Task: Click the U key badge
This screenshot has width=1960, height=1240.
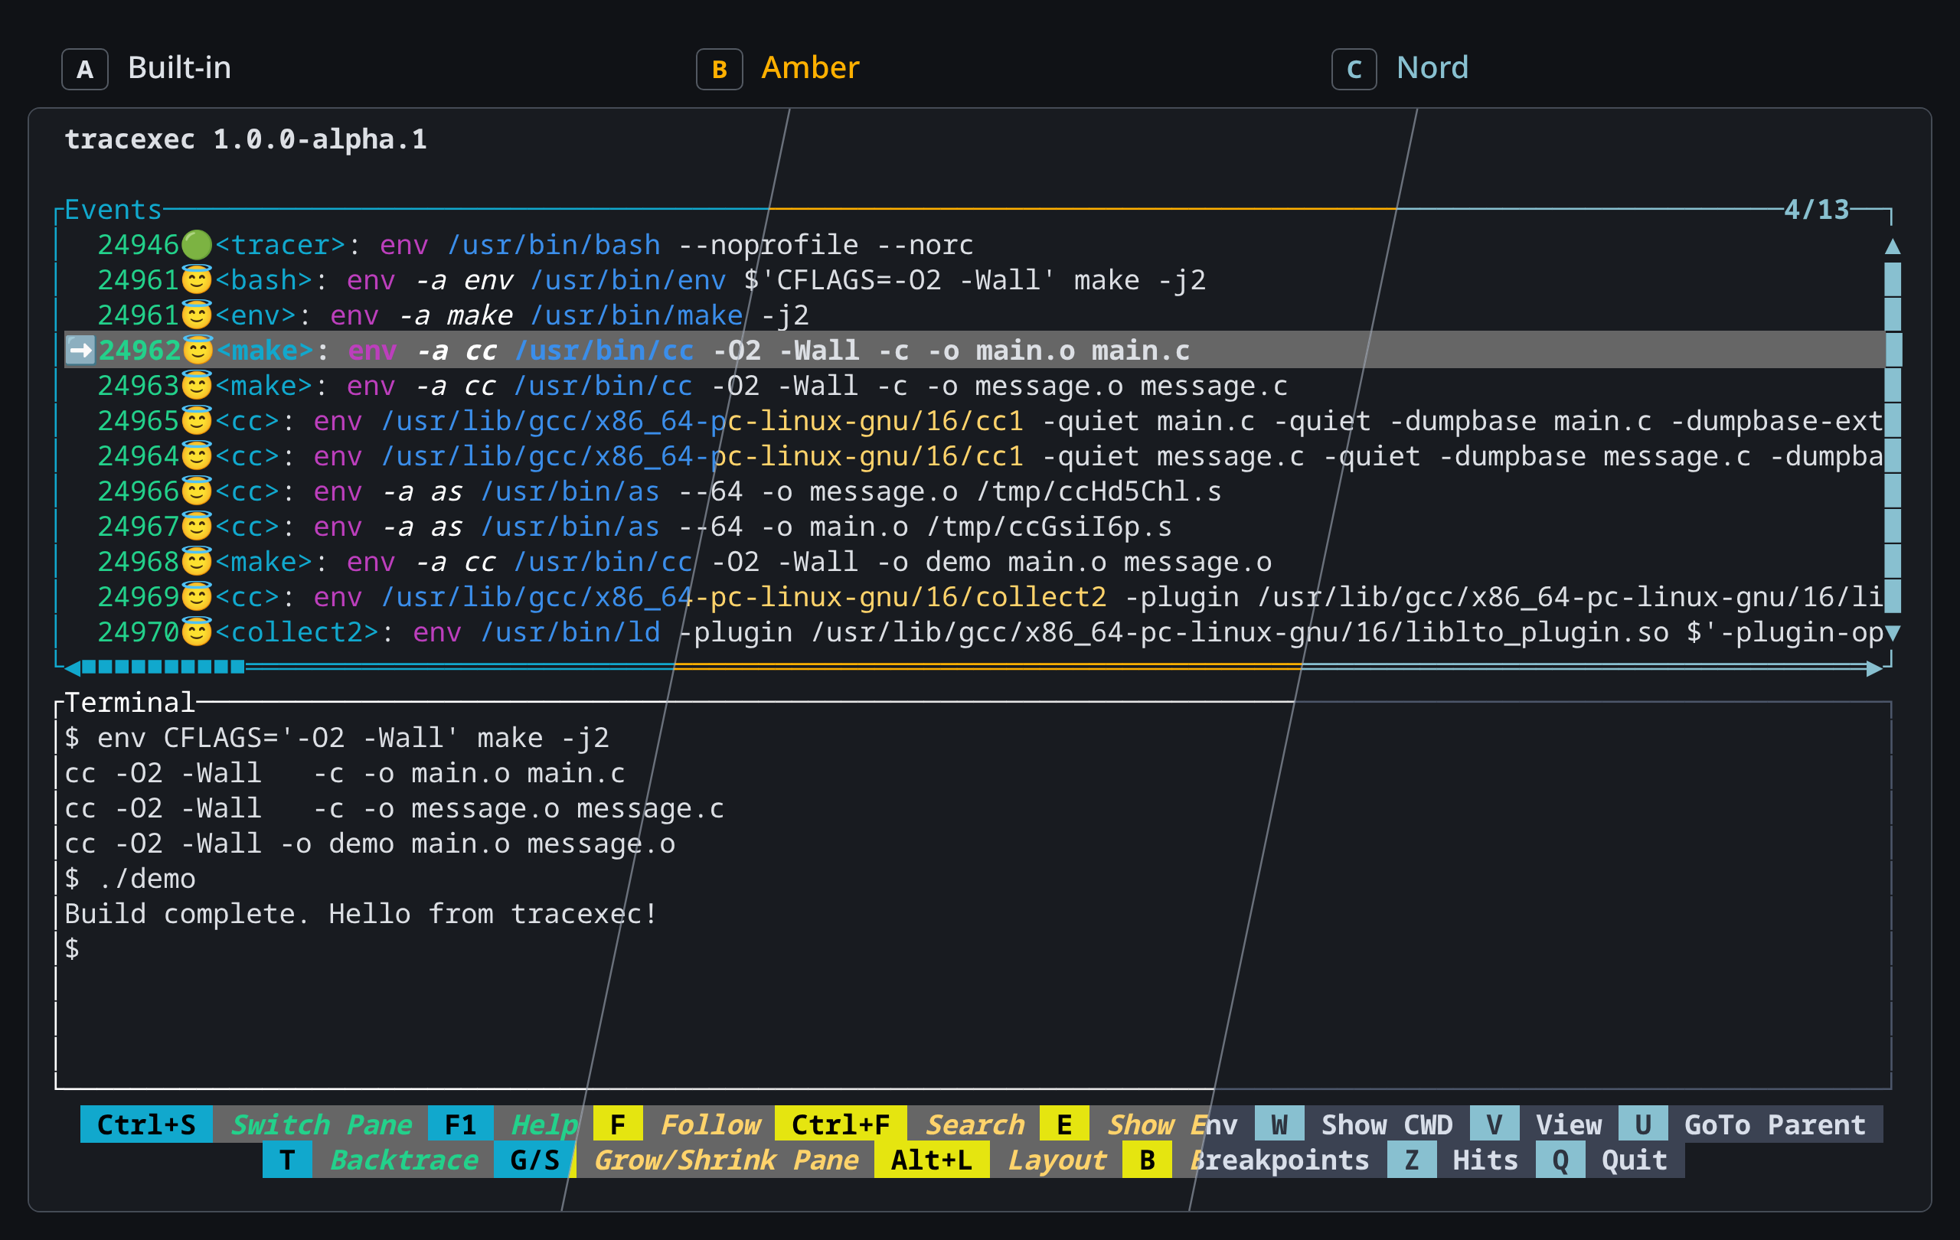Action: click(x=1643, y=1124)
